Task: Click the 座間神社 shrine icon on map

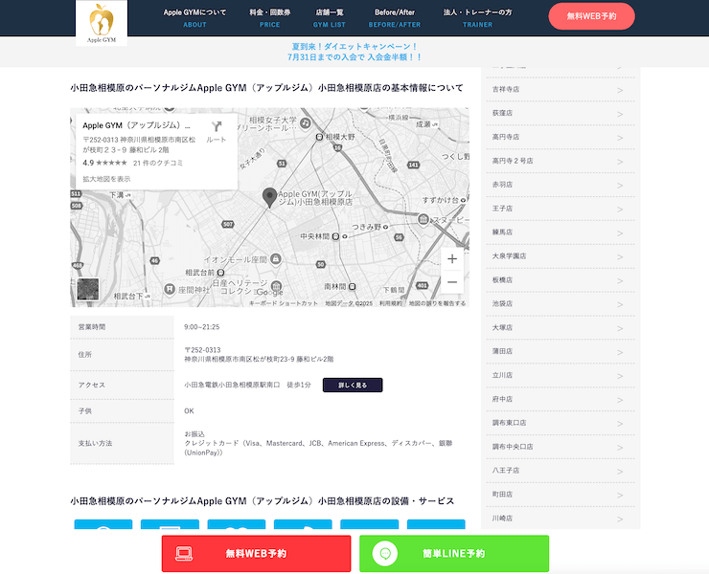Action: (170, 289)
